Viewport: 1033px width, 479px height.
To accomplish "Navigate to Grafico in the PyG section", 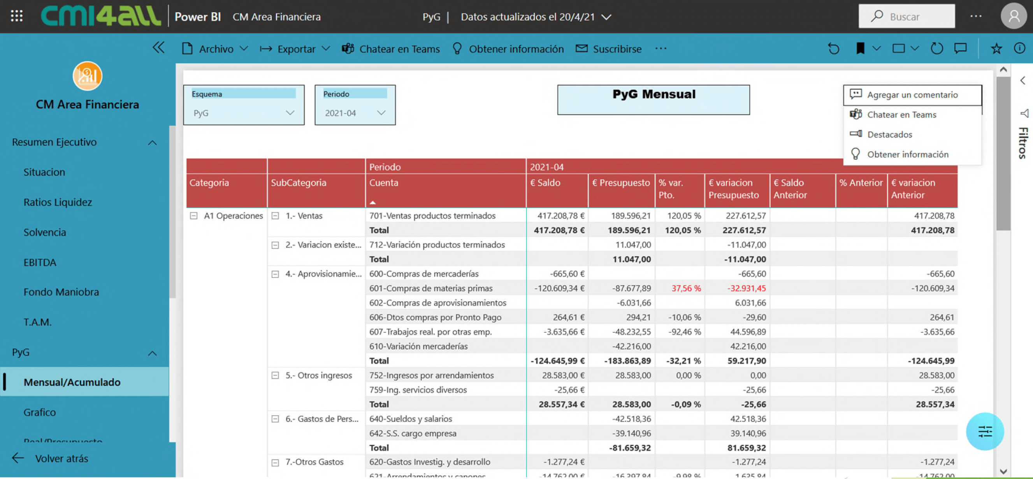I will click(x=39, y=412).
